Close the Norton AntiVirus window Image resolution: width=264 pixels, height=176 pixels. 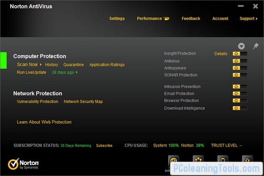coord(255,6)
